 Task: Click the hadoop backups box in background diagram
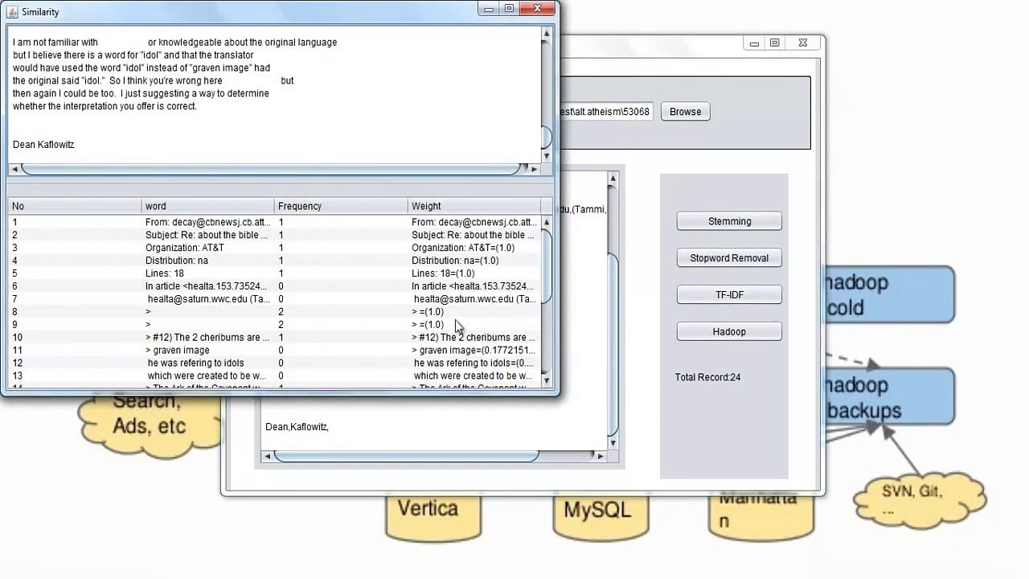[889, 397]
